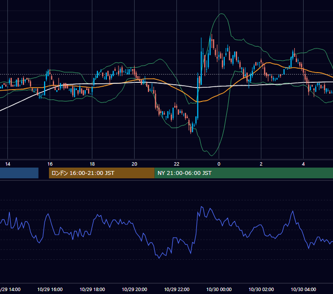
Task: Click the hour label 22 on time axis
Action: tap(177, 164)
